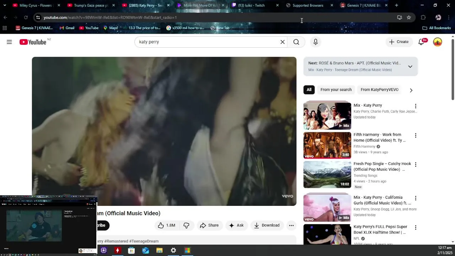Open Microsoft Store on the taskbar
Image resolution: width=455 pixels, height=256 pixels.
point(131,251)
